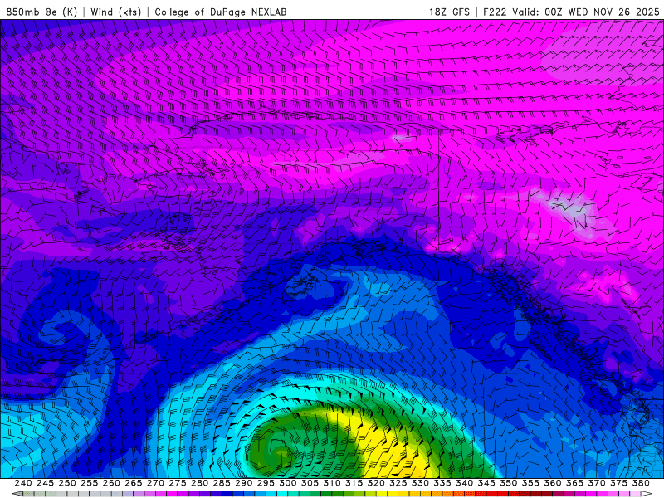The image size is (664, 498).
Task: Click the 240 value on the color scale
Action: pos(23,483)
